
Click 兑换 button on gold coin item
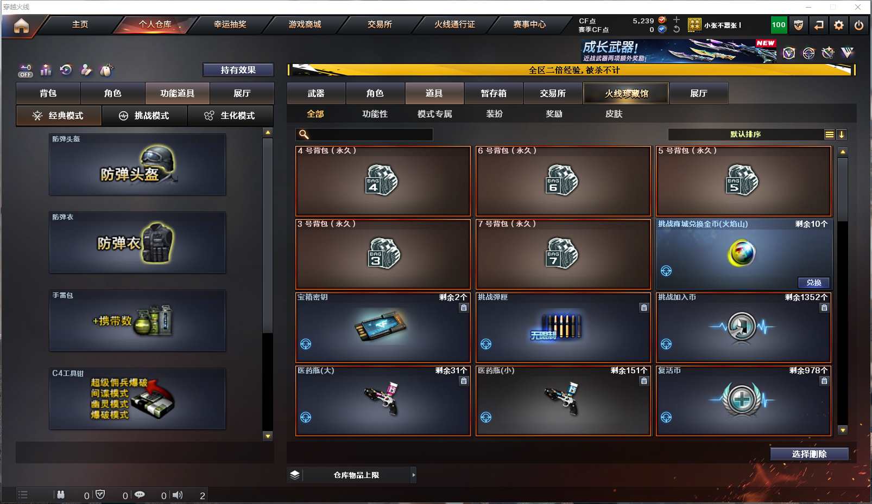click(x=814, y=283)
